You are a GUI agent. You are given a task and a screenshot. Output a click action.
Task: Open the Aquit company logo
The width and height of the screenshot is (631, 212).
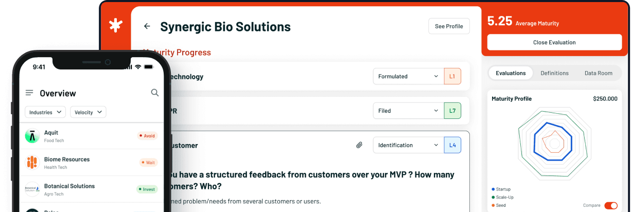[32, 136]
